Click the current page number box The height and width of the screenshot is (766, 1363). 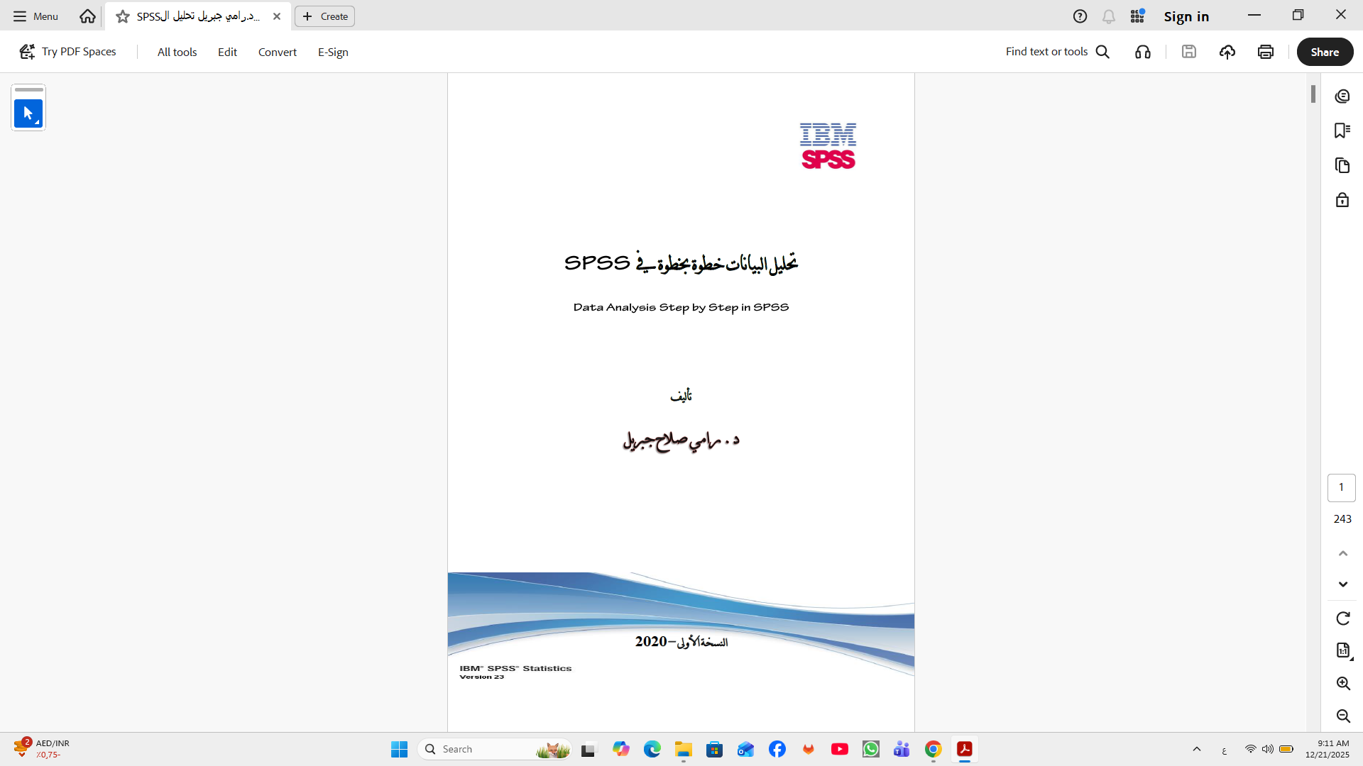(1342, 487)
